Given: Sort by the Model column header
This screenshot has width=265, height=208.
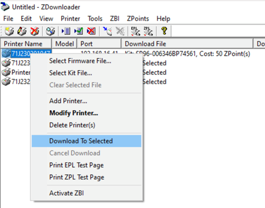Looking at the screenshot, I should [x=64, y=44].
